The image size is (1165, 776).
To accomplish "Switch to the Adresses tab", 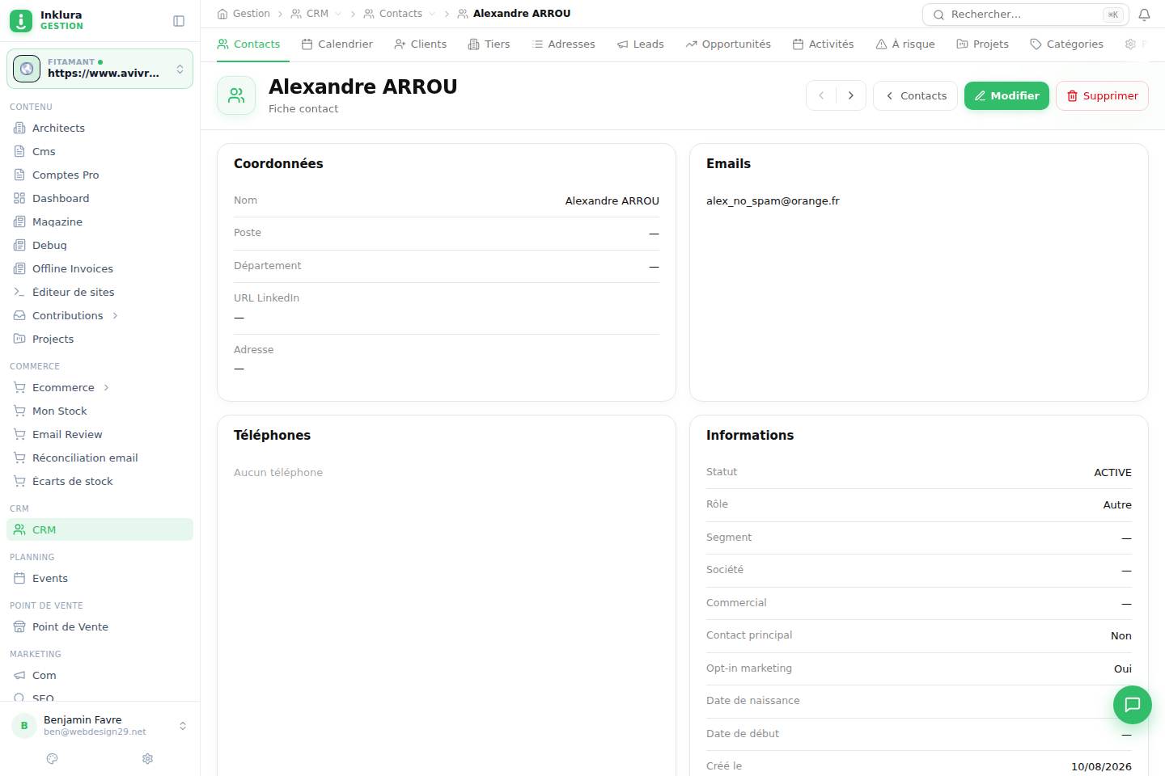I will pos(564,44).
